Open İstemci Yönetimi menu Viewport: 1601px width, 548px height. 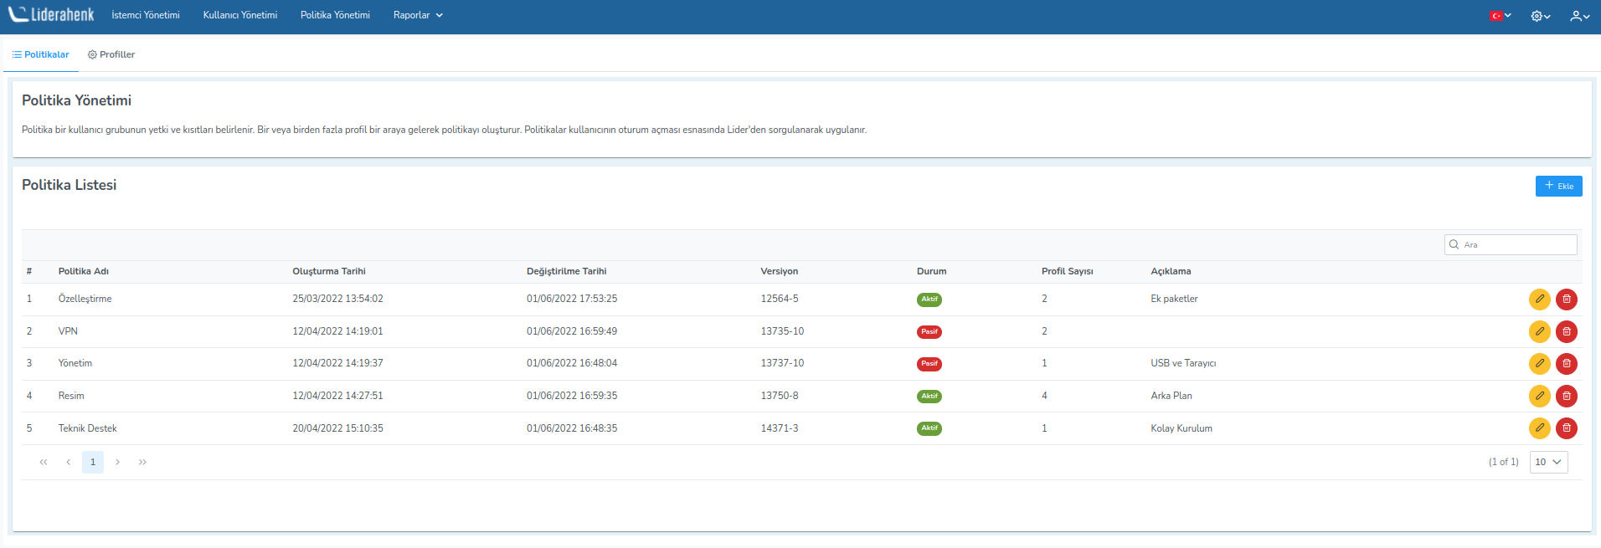pyautogui.click(x=146, y=15)
